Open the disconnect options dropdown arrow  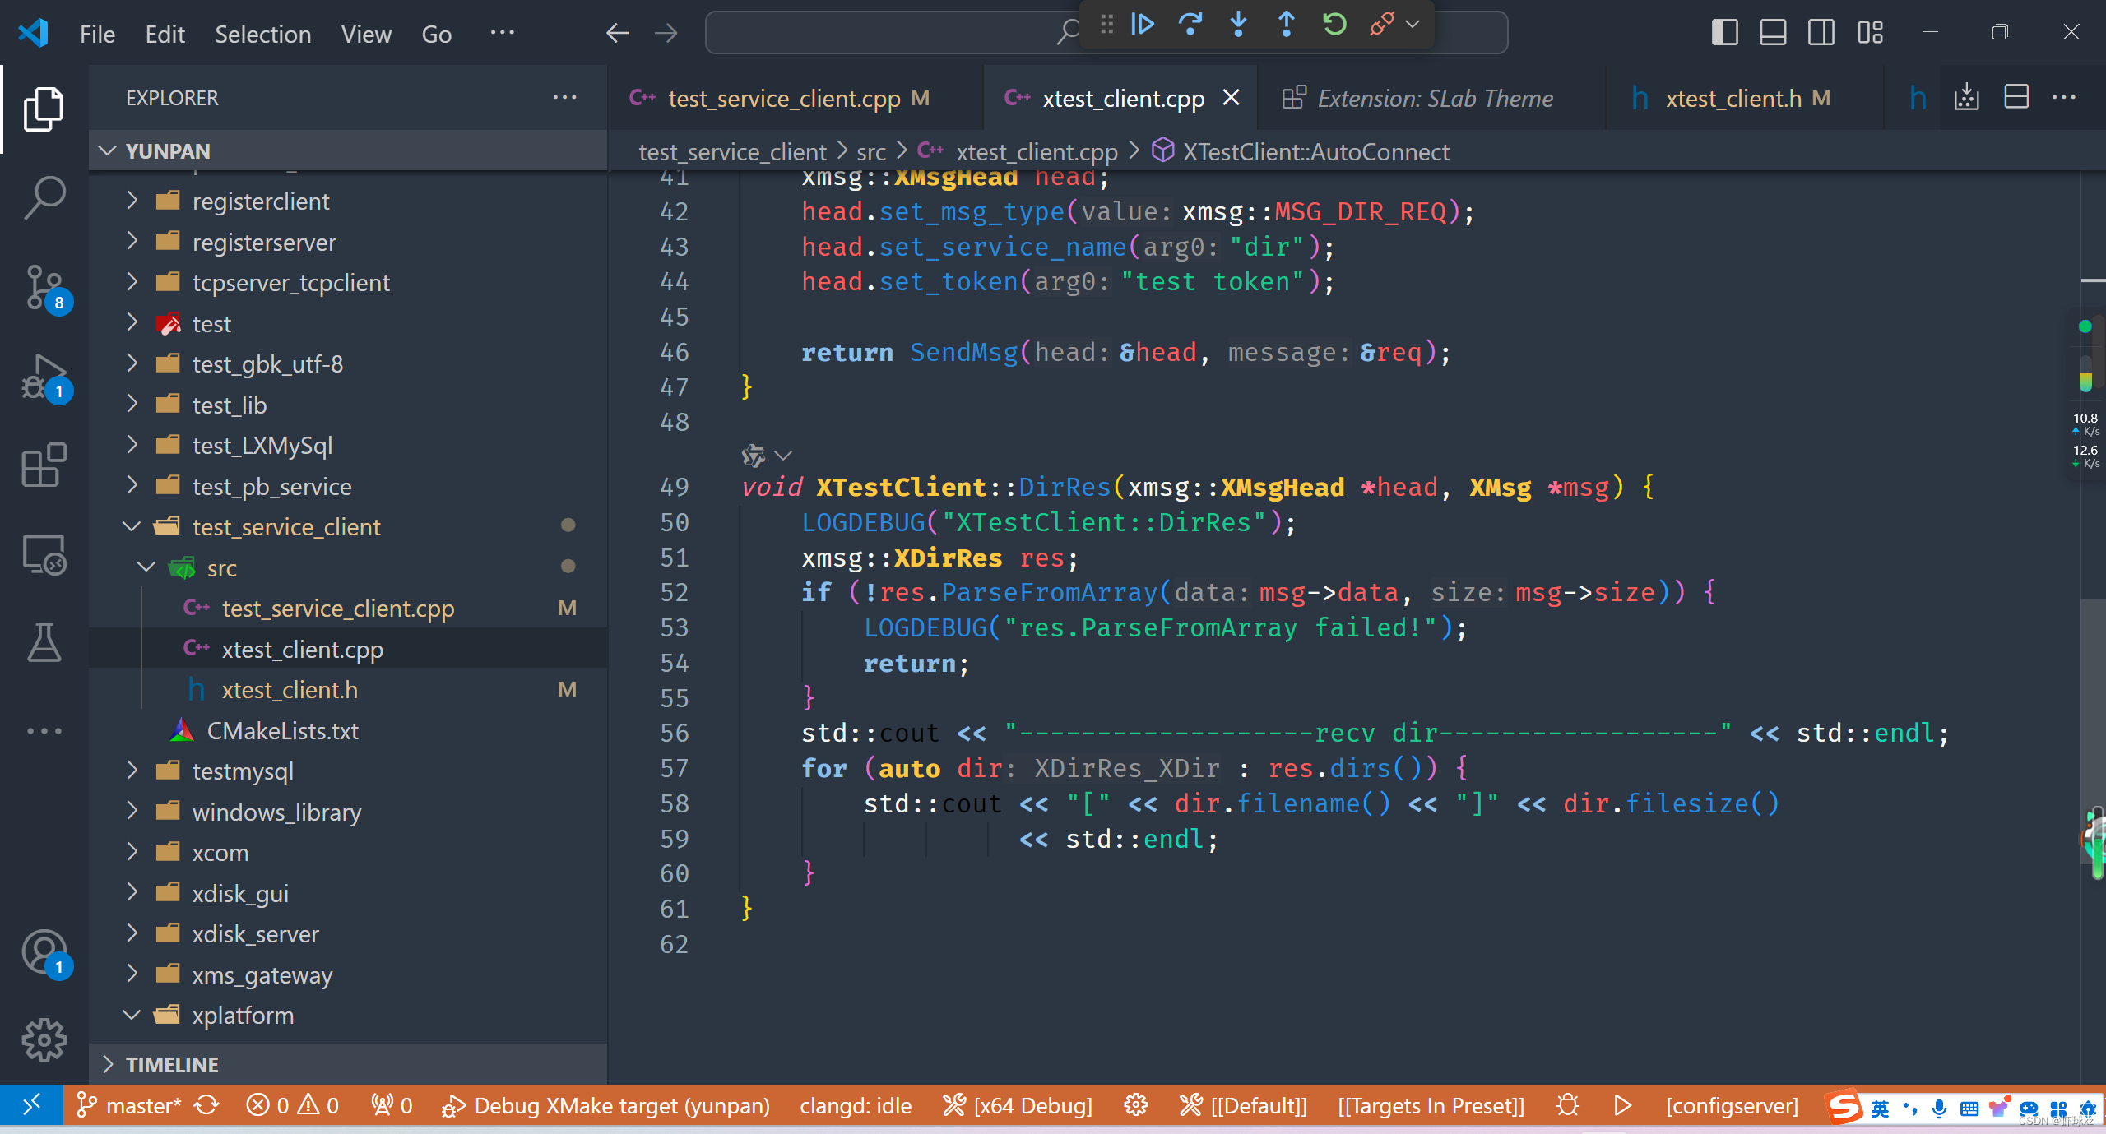coord(1413,24)
